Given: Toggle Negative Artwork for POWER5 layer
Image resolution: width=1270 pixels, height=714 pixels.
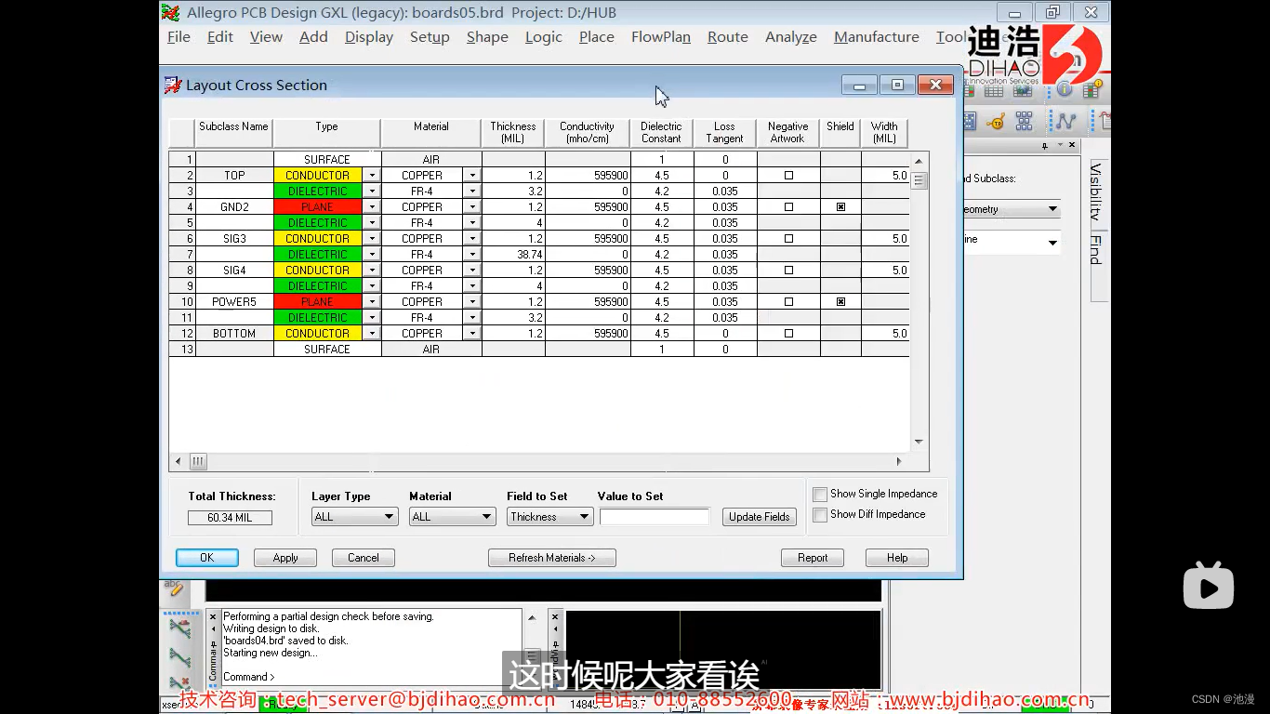Looking at the screenshot, I should [788, 302].
